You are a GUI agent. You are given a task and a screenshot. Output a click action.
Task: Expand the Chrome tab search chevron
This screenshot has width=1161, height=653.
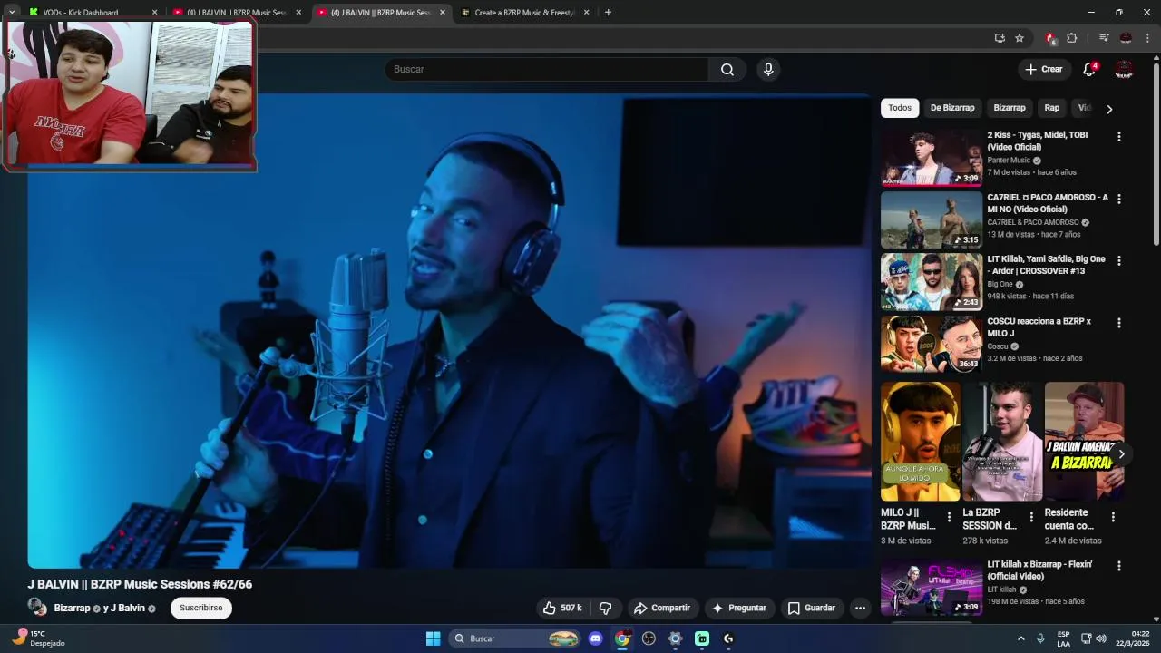pos(12,13)
